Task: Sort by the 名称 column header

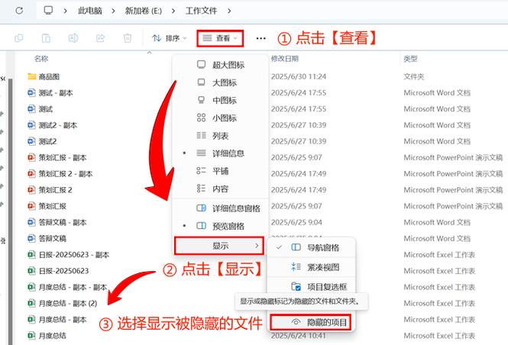Action: [x=41, y=59]
